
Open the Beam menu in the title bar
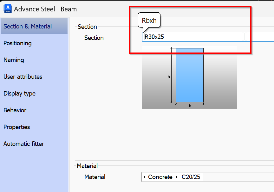(68, 9)
